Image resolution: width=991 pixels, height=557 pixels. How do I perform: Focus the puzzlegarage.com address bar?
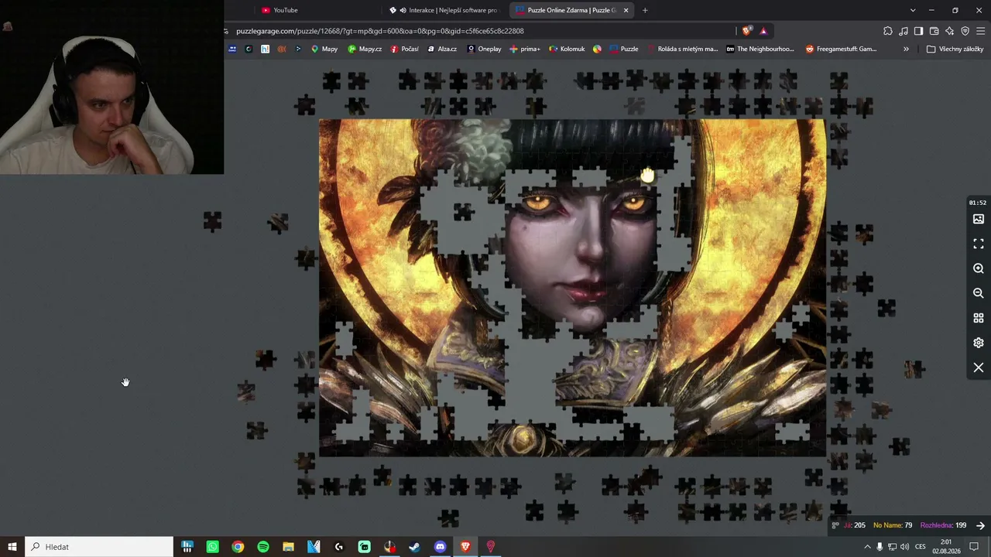pyautogui.click(x=480, y=31)
